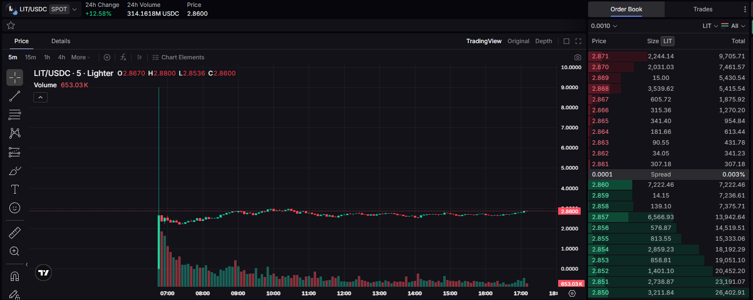This screenshot has height=300, width=753.
Task: Open the Details tab
Action: 61,41
